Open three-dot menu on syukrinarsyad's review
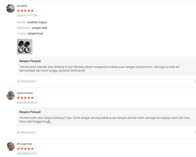 coord(195,133)
